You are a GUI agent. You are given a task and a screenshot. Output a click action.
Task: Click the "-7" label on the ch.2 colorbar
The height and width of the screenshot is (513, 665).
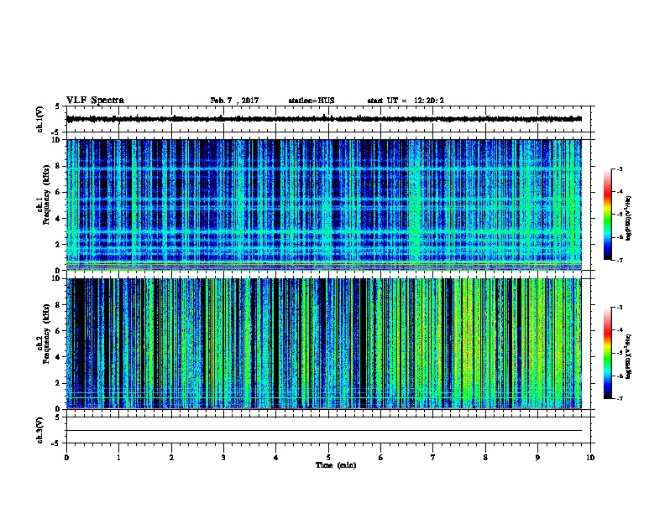pos(620,398)
